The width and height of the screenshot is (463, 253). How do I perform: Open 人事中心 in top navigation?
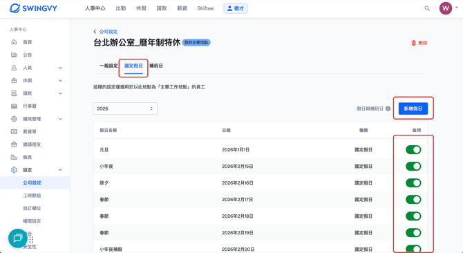(x=95, y=8)
